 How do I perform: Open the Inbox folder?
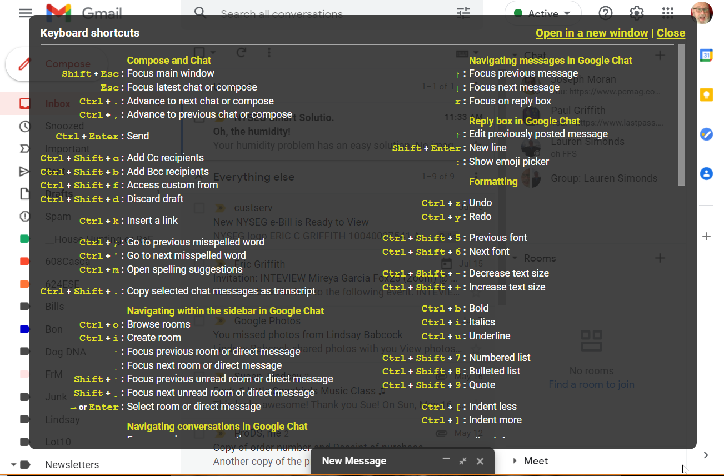point(57,104)
